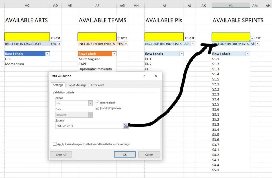Click the GBI cell
Viewport: 272px width, 178px height.
pos(27,59)
